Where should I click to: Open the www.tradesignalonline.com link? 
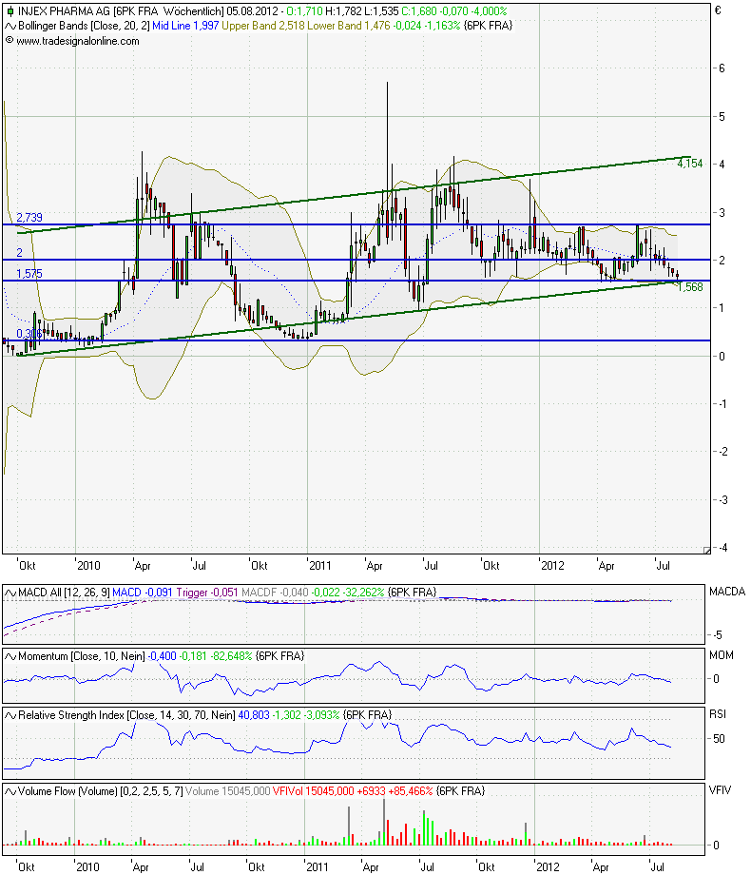tap(78, 41)
